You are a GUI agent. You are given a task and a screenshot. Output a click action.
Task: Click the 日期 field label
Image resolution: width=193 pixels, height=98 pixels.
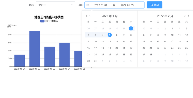point(80,5)
